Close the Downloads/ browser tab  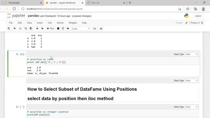click(41, 3)
